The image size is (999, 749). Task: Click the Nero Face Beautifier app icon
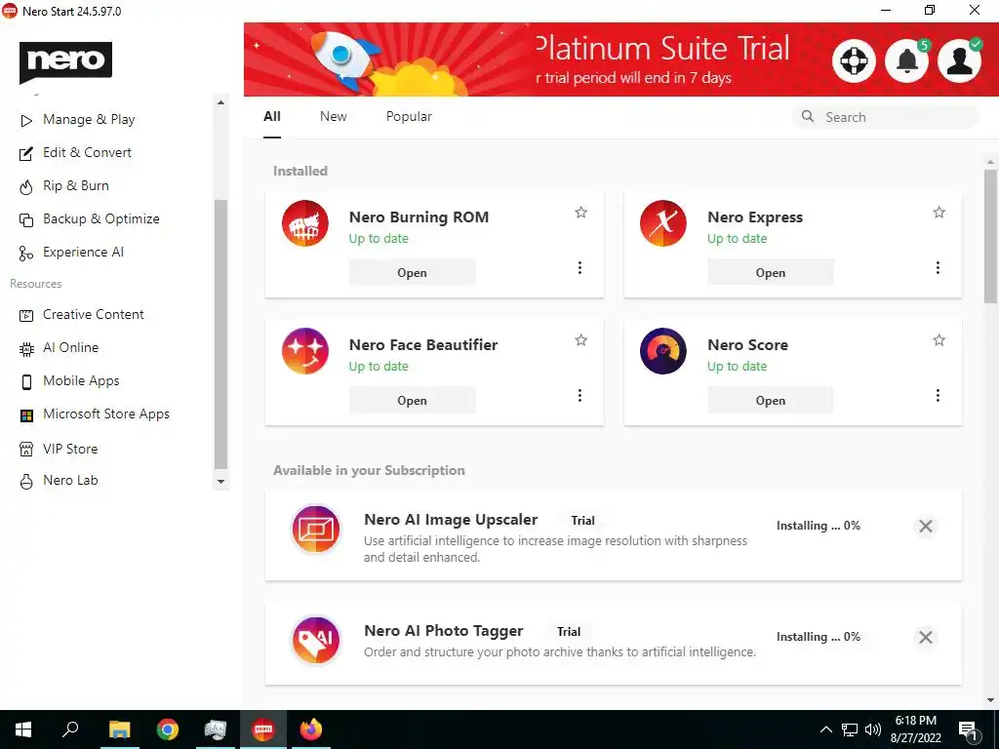click(x=305, y=351)
